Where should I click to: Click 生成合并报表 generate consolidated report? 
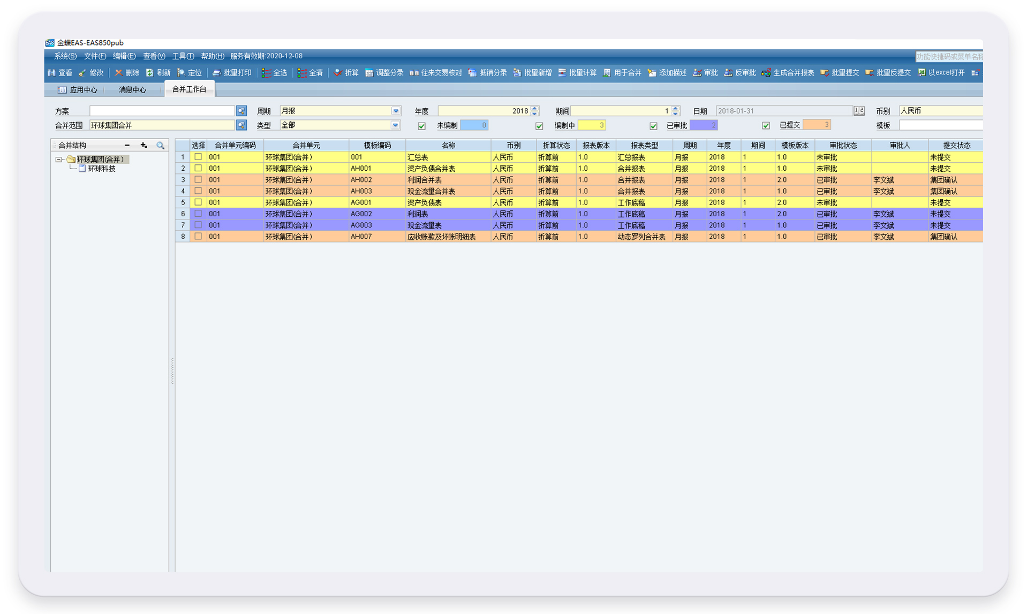pos(788,73)
